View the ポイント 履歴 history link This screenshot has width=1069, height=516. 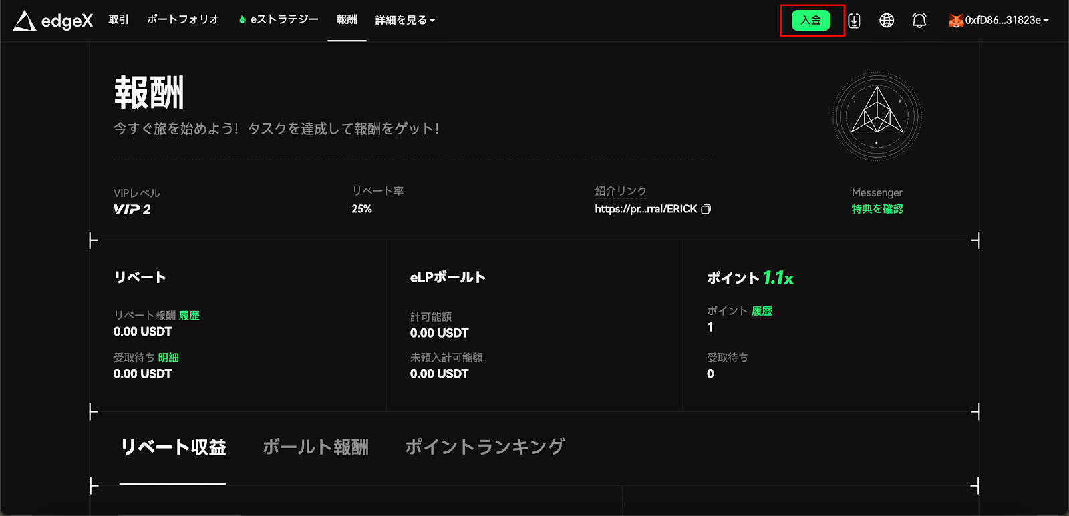[762, 311]
